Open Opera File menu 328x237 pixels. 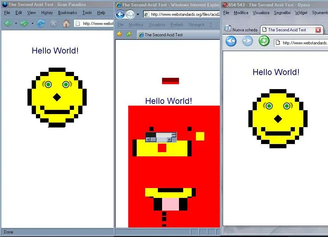coord(226,13)
